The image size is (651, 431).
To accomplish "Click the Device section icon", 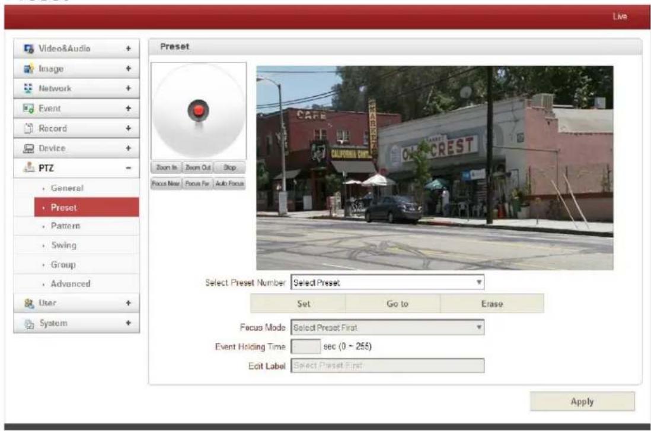I will click(x=28, y=148).
